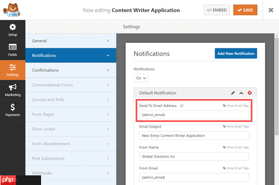Open the Fields panel icon

pyautogui.click(x=13, y=50)
